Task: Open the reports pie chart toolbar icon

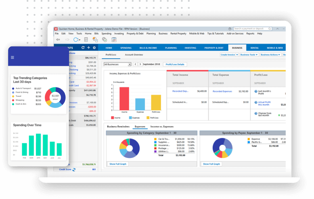Action: pos(95,39)
